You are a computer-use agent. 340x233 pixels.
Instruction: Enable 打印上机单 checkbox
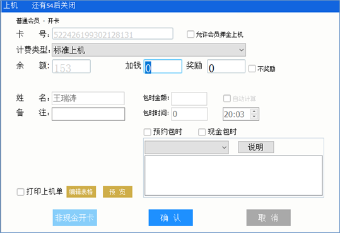coord(20,192)
